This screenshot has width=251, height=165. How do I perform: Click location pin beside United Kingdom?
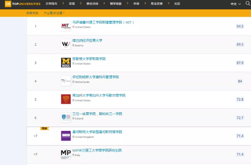point(73,137)
